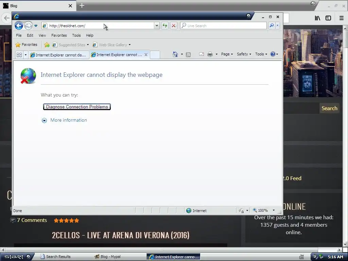Click into the Live Search box
Image resolution: width=348 pixels, height=261 pixels.
point(223,26)
